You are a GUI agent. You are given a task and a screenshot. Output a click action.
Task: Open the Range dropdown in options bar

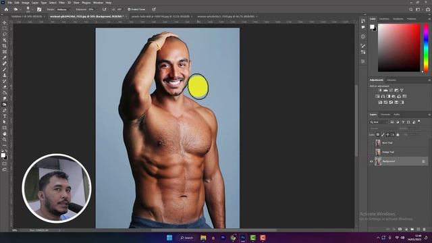[63, 9]
